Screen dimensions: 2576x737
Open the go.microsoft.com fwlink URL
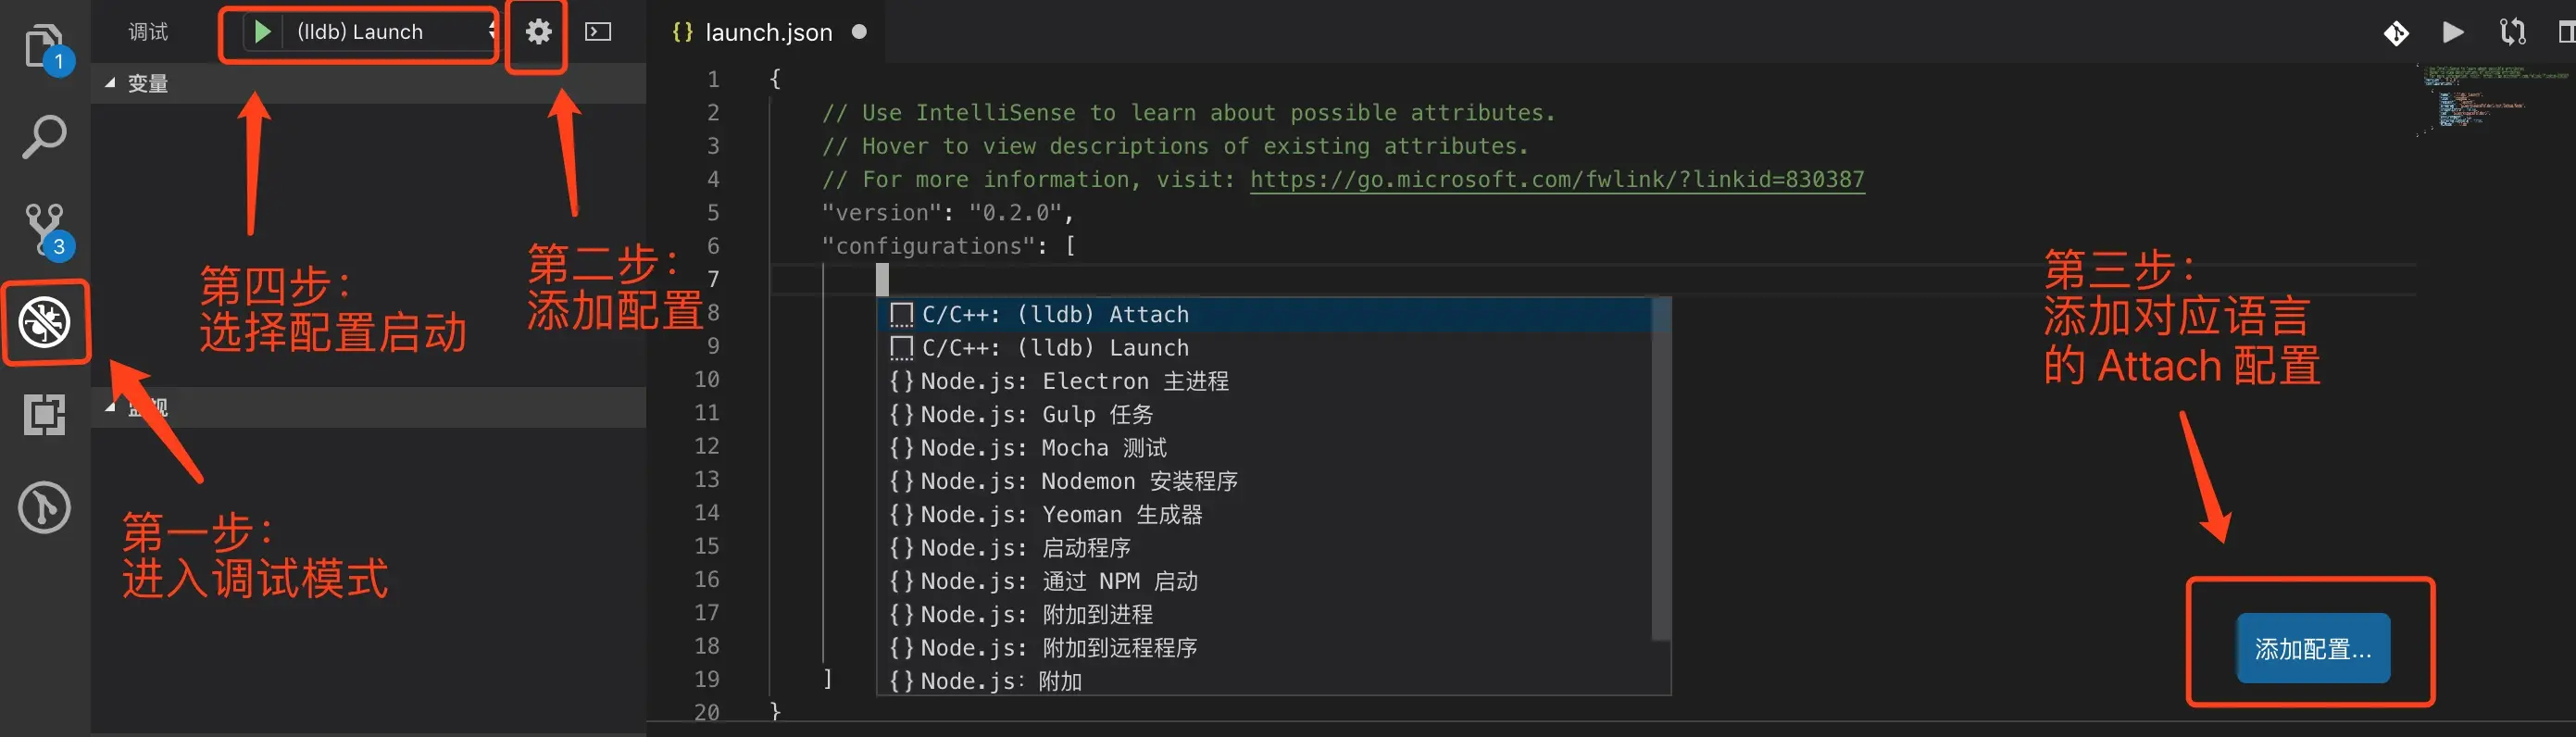point(1557,179)
